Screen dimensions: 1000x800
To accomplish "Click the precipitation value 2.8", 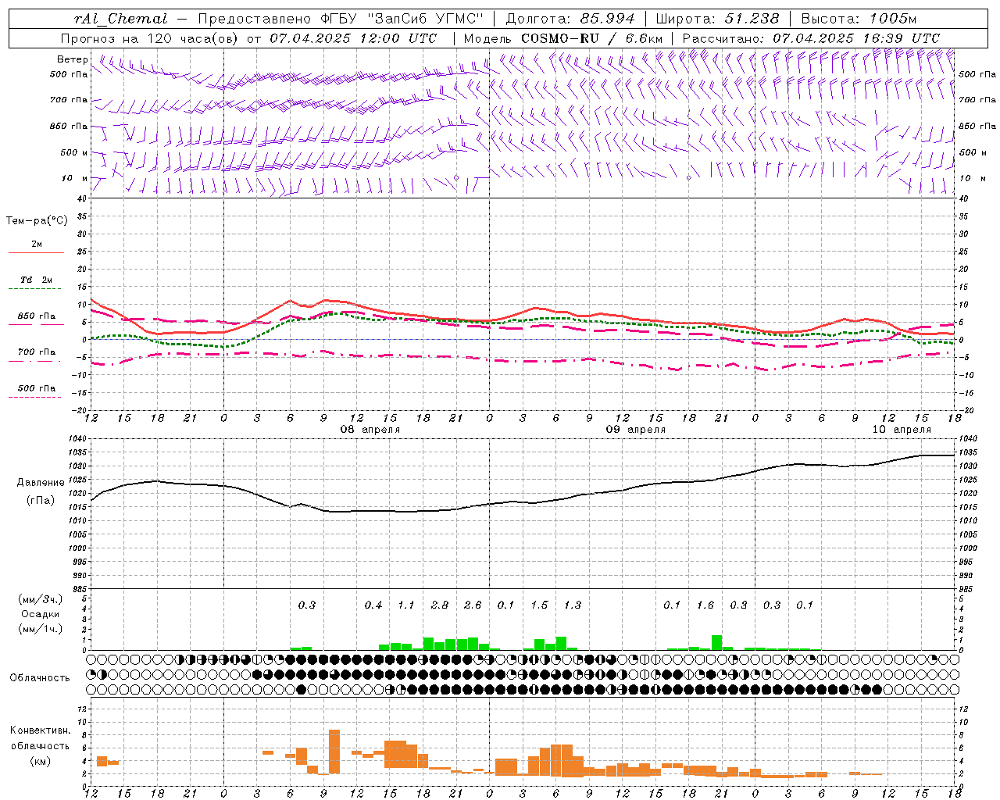I will (440, 605).
